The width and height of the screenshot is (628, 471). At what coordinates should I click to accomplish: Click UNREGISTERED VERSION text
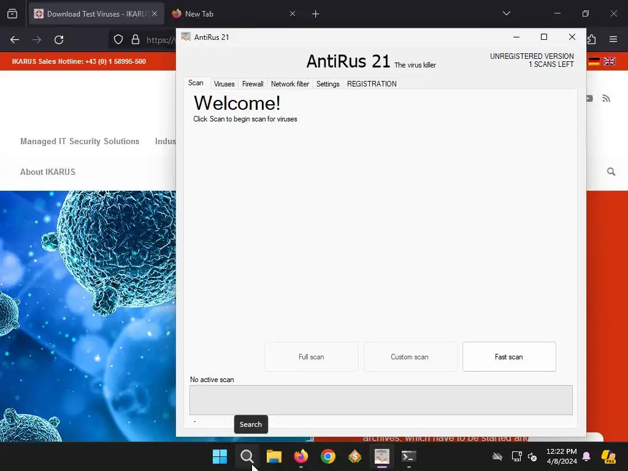(532, 56)
